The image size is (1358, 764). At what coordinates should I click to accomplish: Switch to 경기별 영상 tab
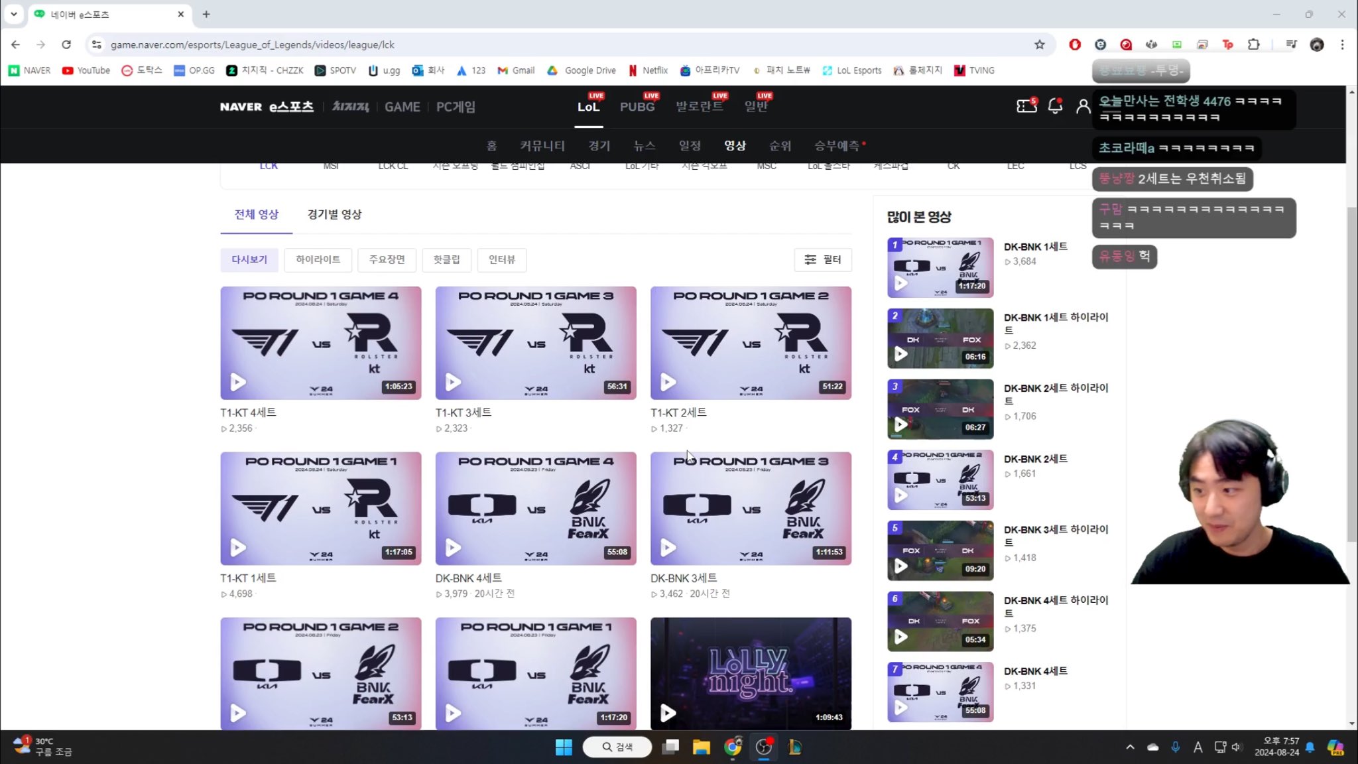tap(334, 214)
